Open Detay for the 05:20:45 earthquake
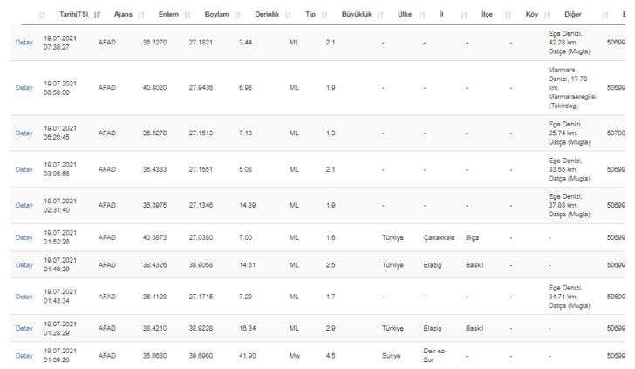The width and height of the screenshot is (635, 369). (24, 133)
